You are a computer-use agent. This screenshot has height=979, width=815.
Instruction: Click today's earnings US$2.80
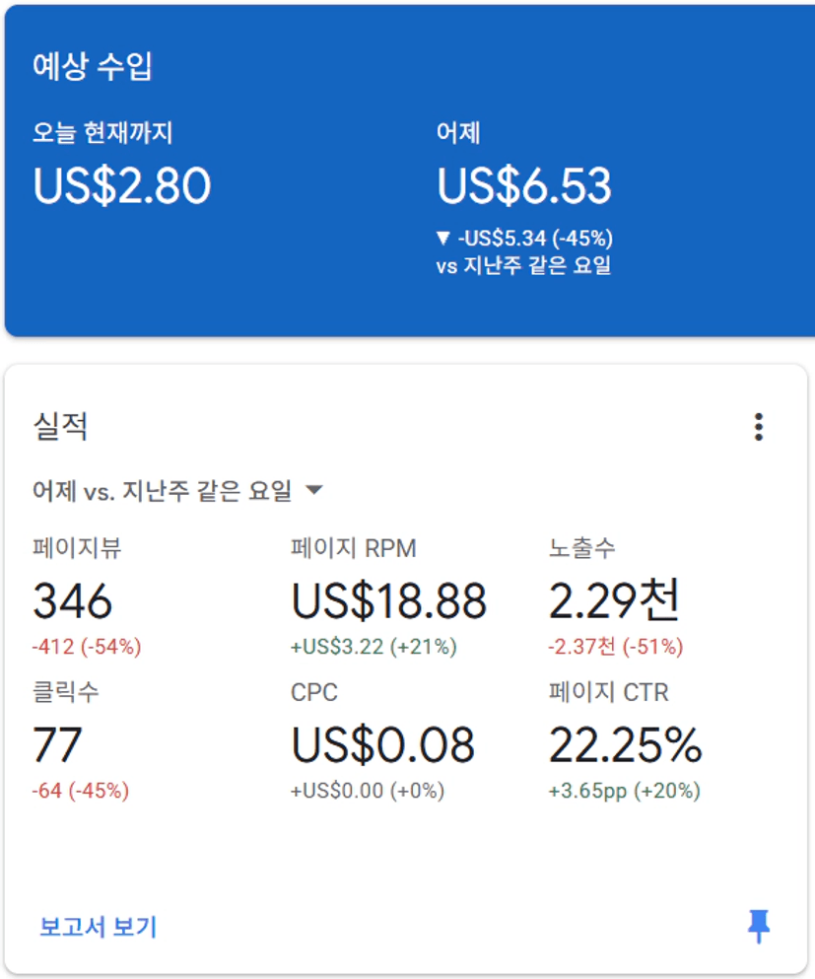122,186
